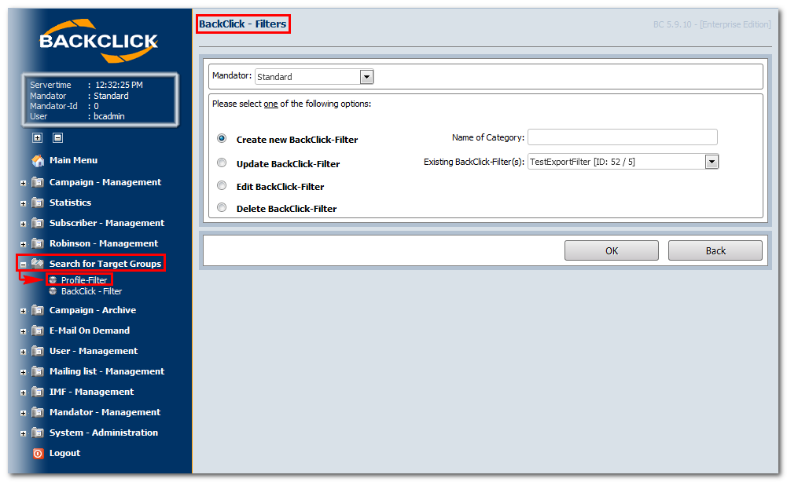787x482 pixels.
Task: Select Delete BackClick-Filter radio button
Action: [x=222, y=207]
